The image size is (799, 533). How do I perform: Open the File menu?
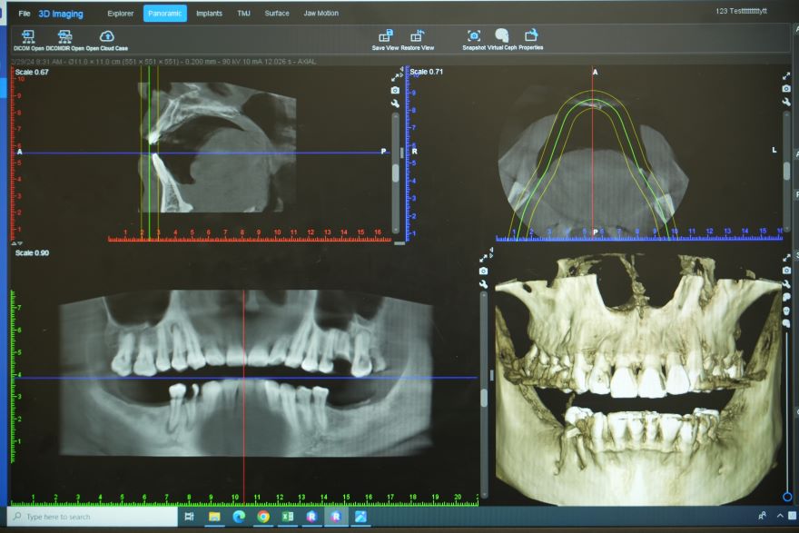coord(25,14)
